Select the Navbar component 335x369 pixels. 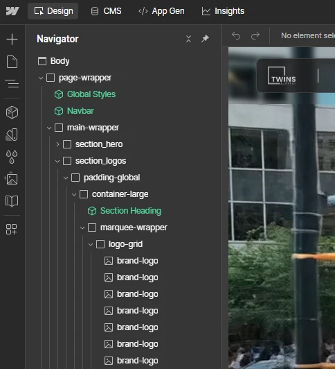(80, 111)
